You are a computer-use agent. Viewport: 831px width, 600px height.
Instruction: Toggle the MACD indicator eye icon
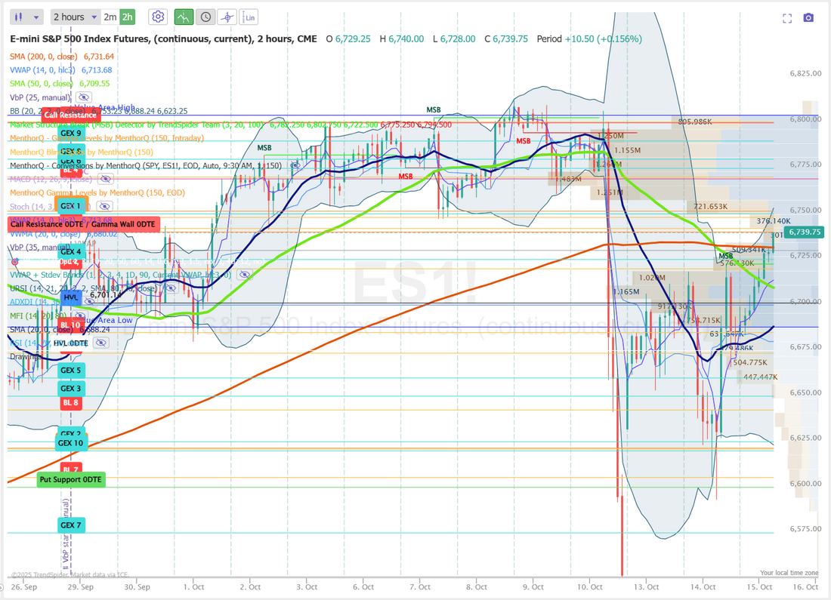click(105, 179)
